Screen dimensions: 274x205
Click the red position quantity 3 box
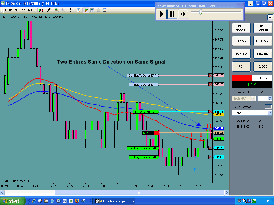coord(242,78)
